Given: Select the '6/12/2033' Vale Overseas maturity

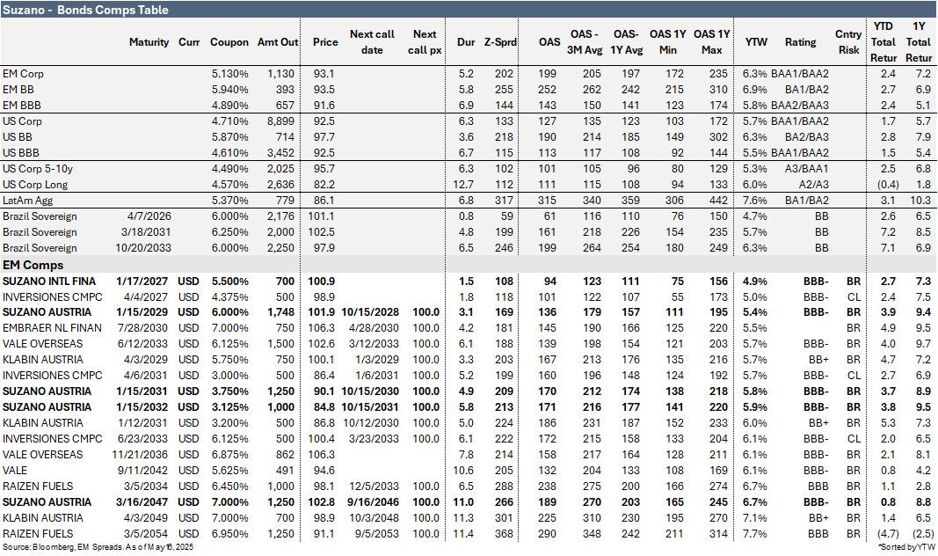Looking at the screenshot, I should [142, 344].
